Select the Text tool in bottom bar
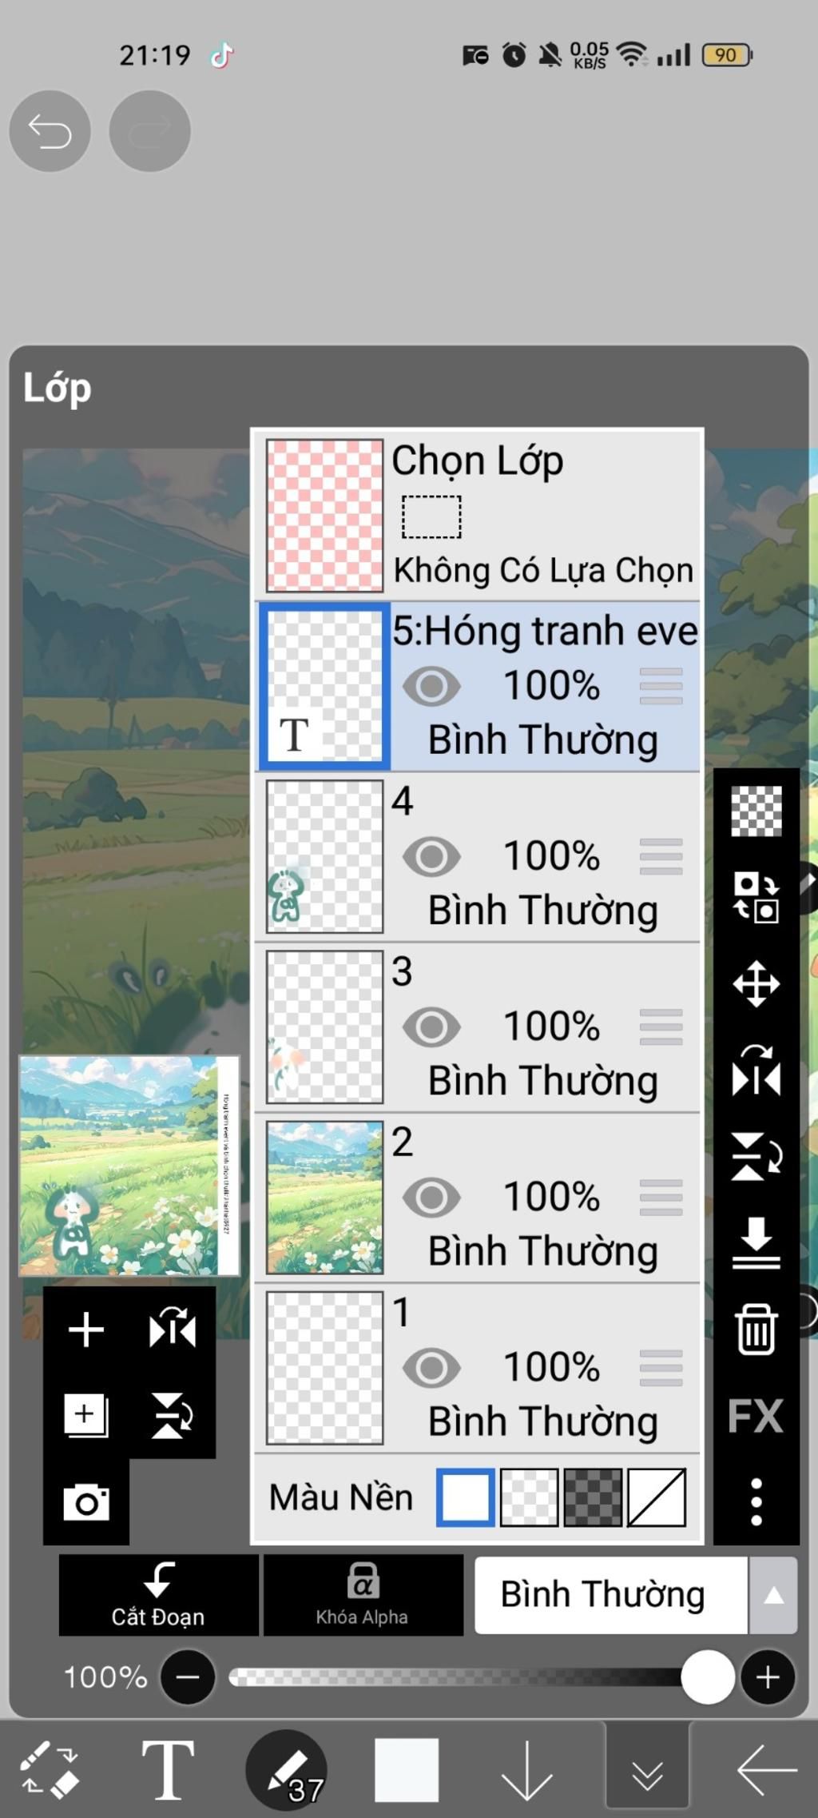 168,1770
